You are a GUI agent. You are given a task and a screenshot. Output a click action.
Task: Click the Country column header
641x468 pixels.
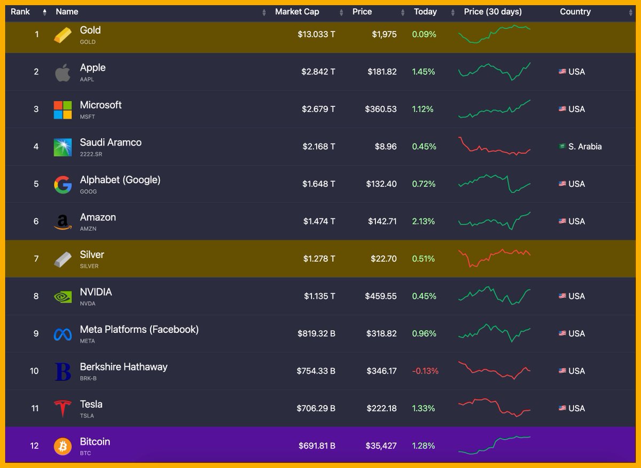[x=575, y=12]
